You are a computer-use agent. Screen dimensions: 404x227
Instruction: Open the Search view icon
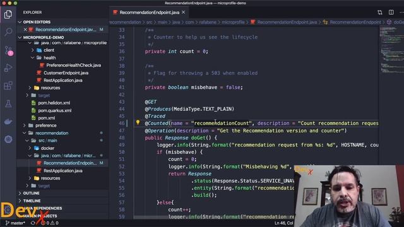pyautogui.click(x=8, y=32)
